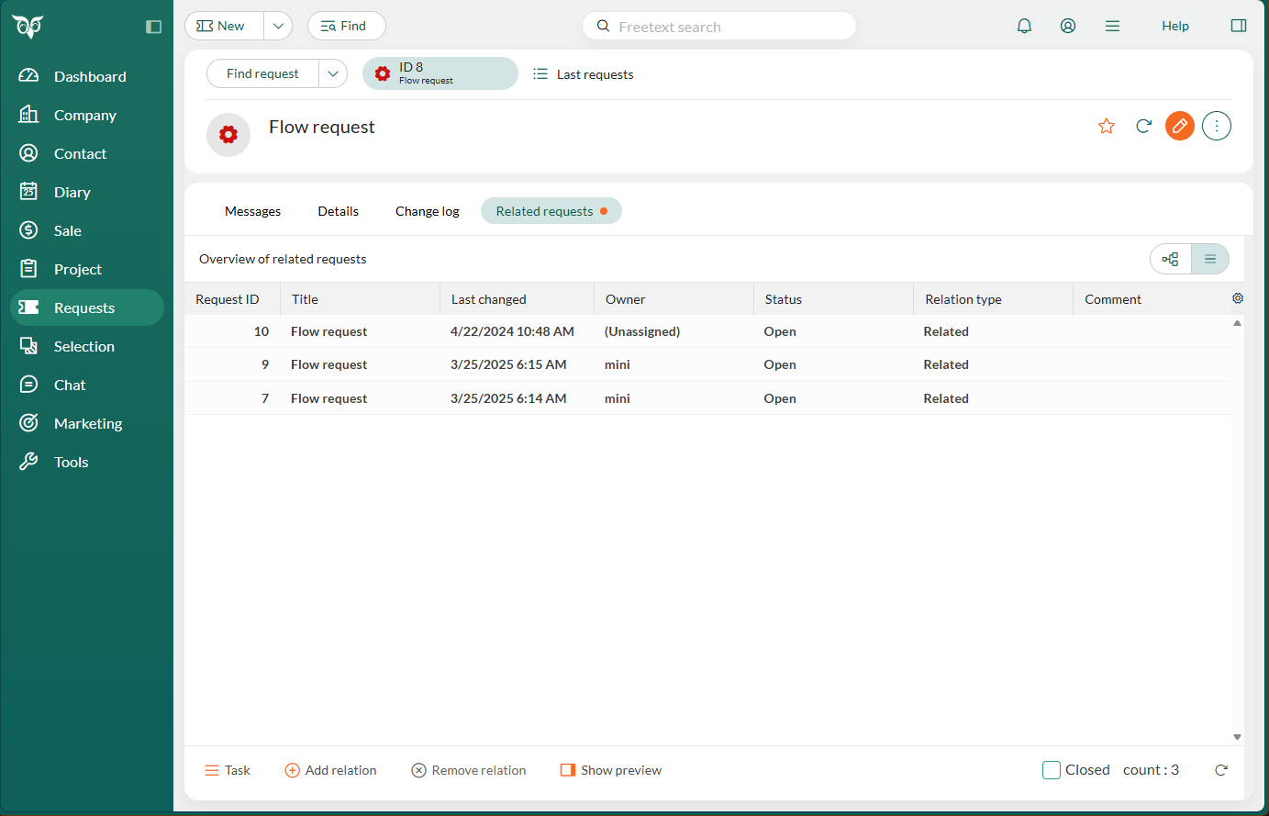Enable the Closed filter checkbox
1269x816 pixels.
pos(1051,770)
